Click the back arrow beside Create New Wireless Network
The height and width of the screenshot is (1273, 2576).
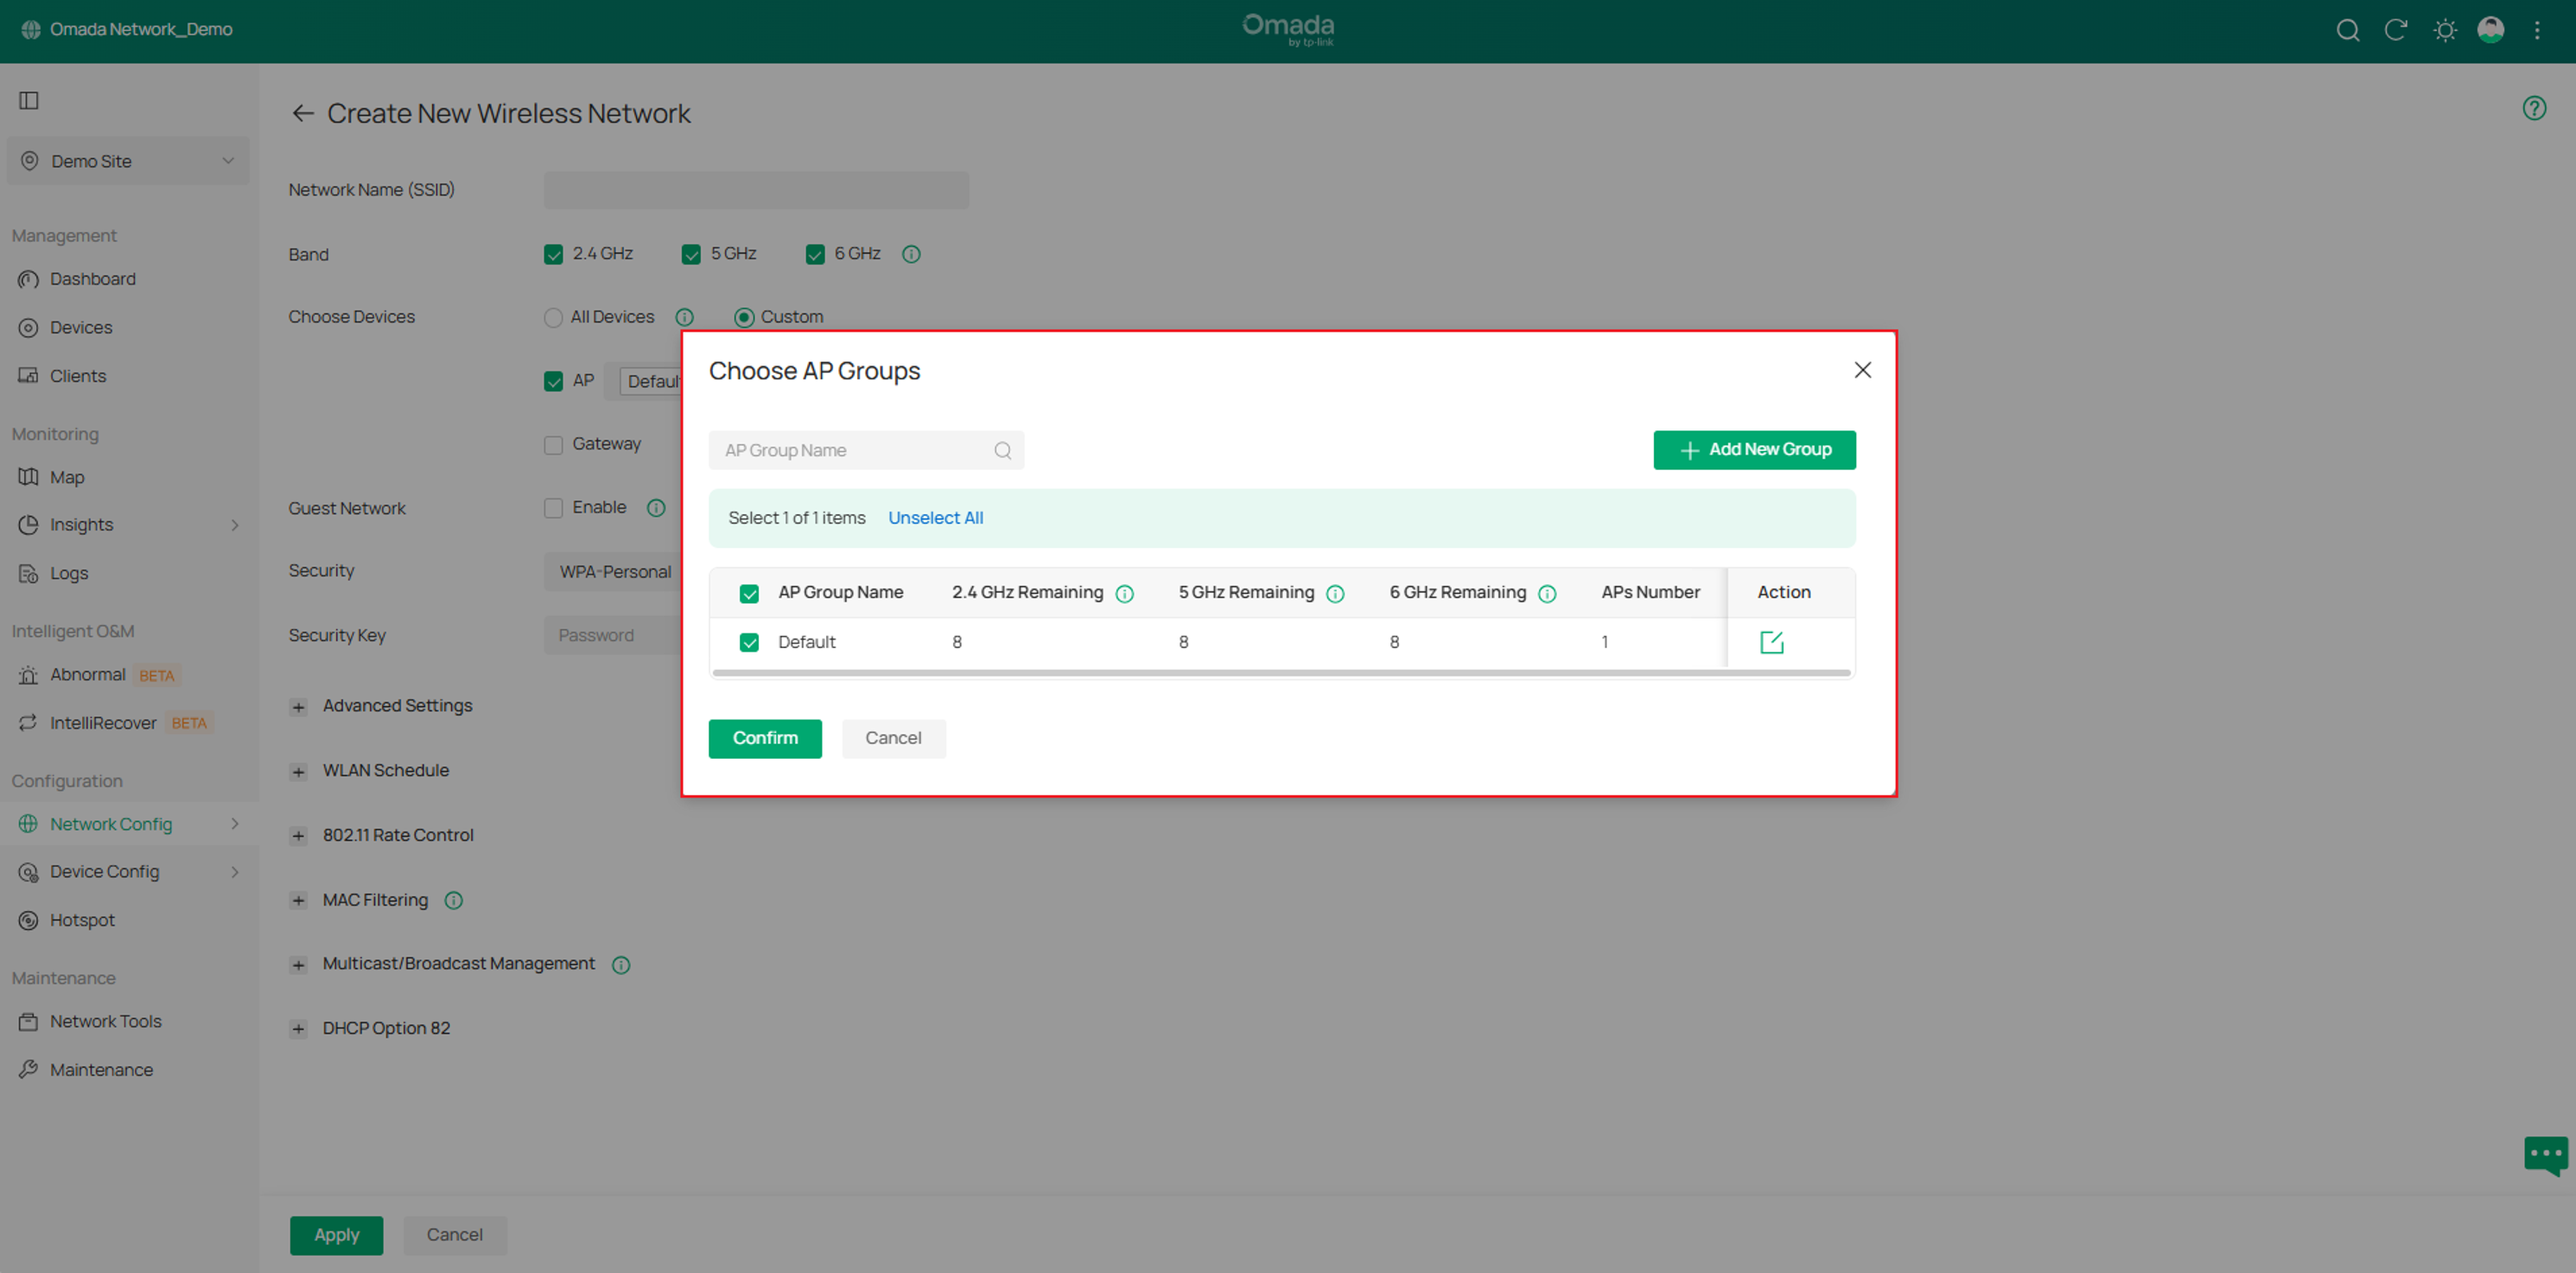tap(302, 113)
